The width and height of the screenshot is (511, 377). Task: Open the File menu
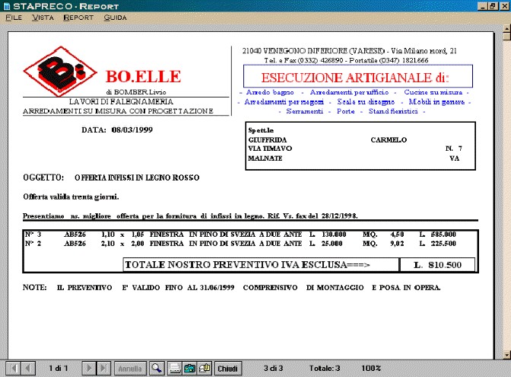pos(14,17)
